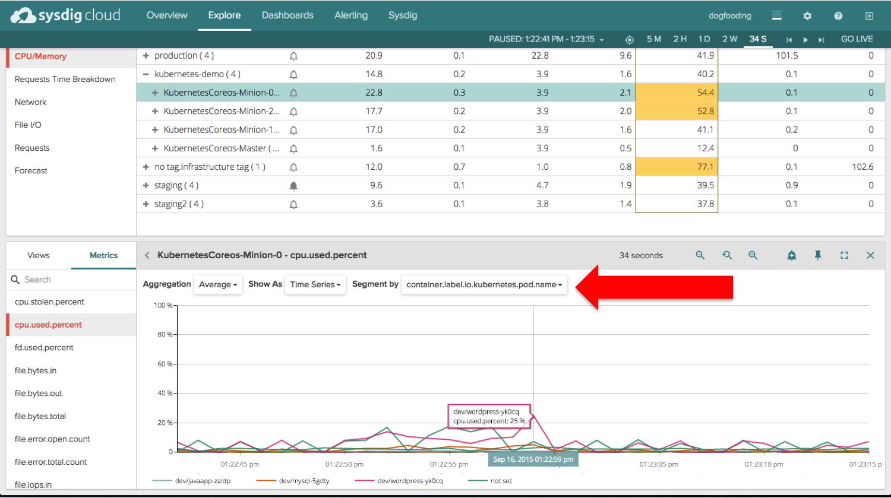
Task: Select cpu.stolen.percent metric
Action: pos(50,302)
